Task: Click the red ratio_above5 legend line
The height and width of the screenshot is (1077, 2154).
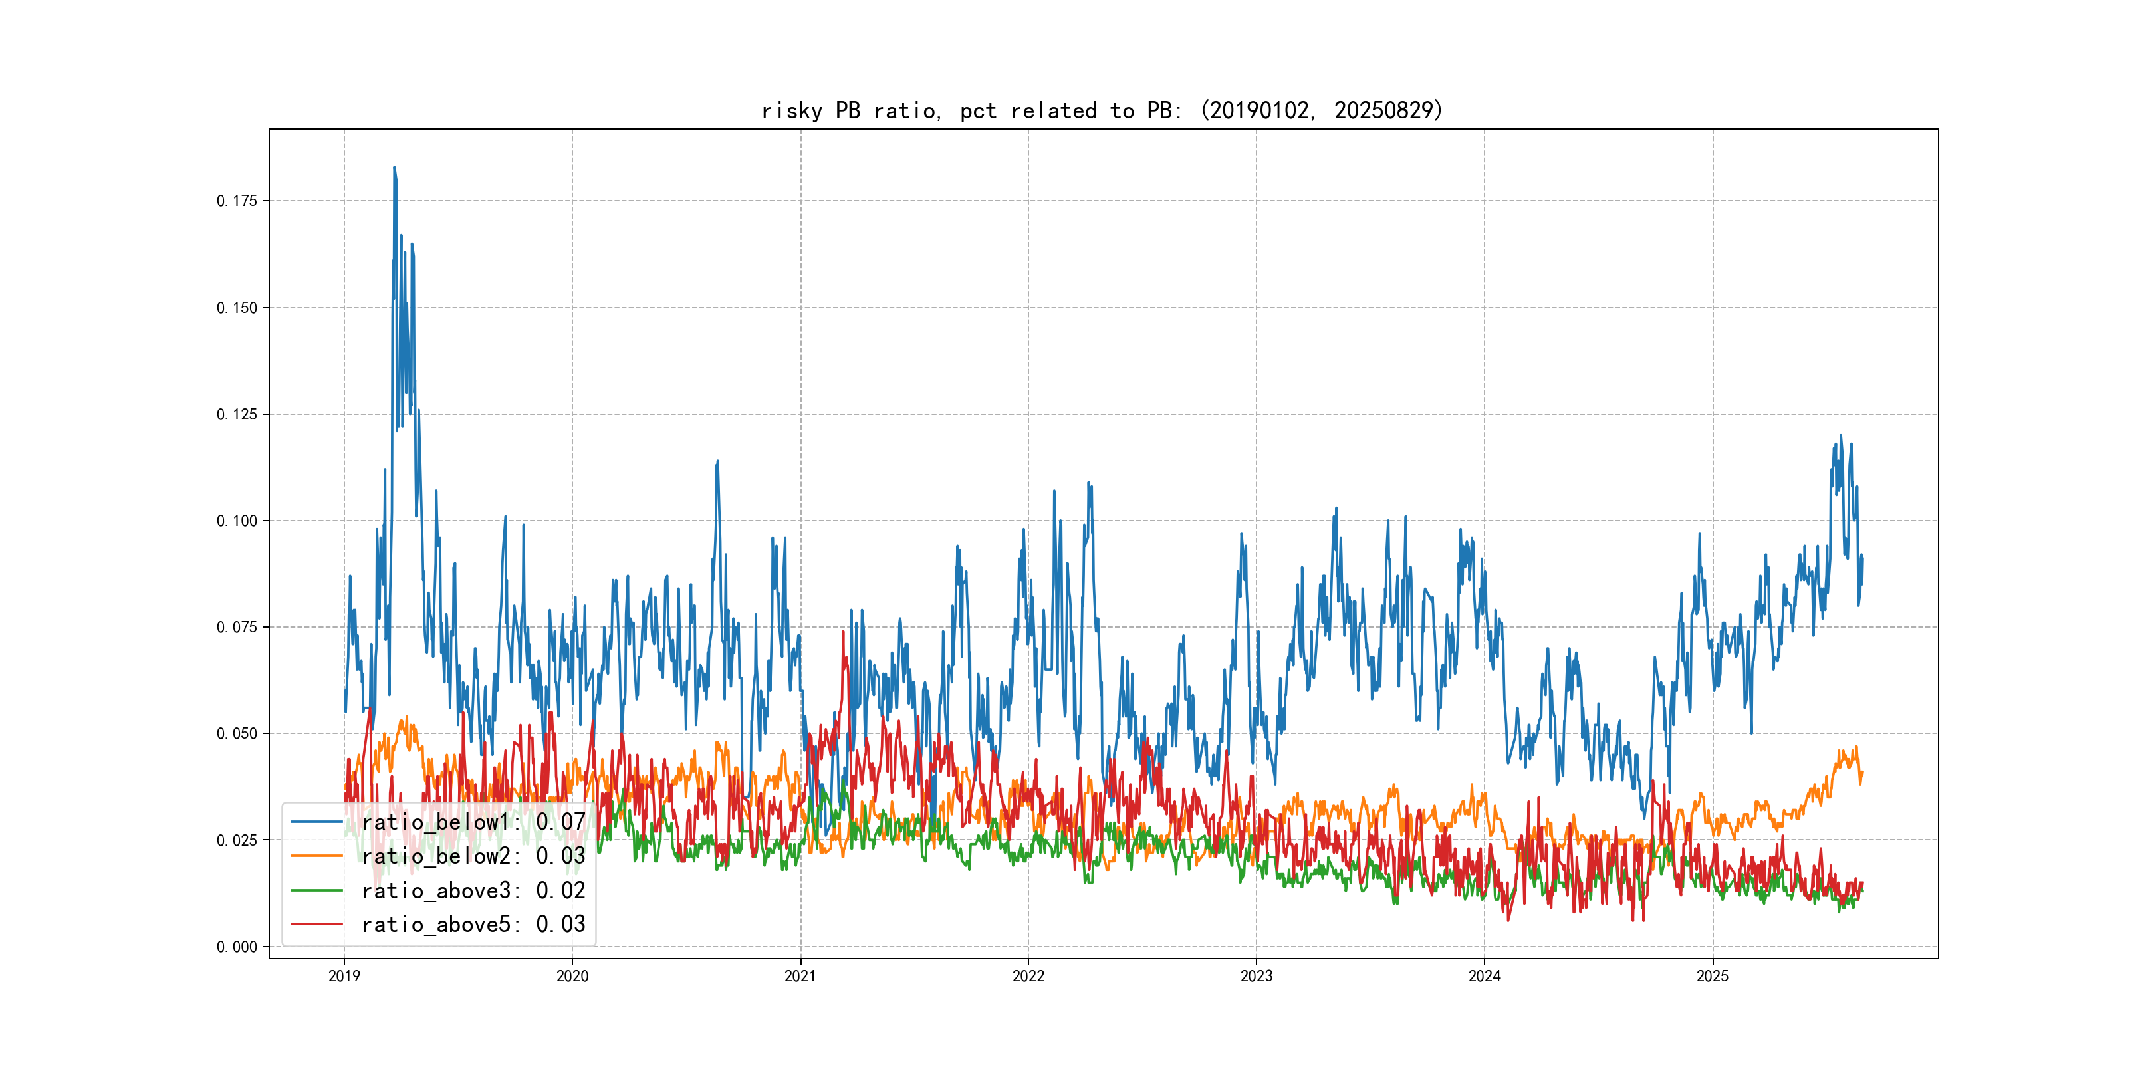Action: pyautogui.click(x=316, y=925)
